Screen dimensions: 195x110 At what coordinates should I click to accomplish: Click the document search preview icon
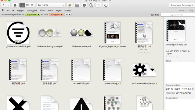(x=92, y=5)
